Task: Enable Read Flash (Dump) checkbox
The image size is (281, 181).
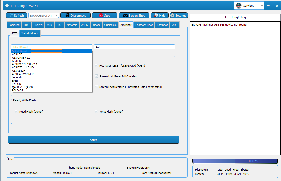Action: pyautogui.click(x=16, y=111)
